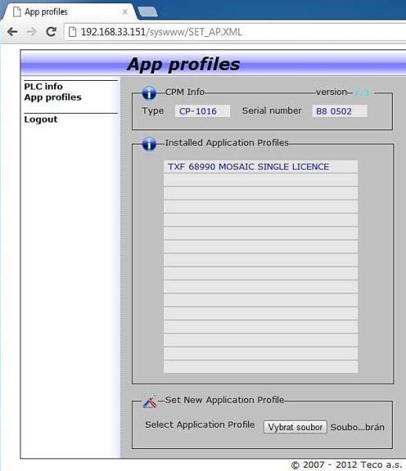Click the address bar URL field

[x=234, y=32]
